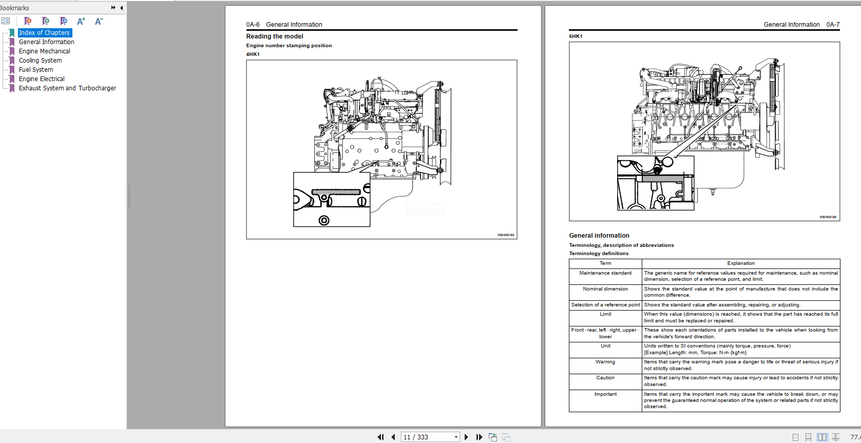Image resolution: width=861 pixels, height=443 pixels.
Task: Click the delete bookmark icon
Action: 28,21
